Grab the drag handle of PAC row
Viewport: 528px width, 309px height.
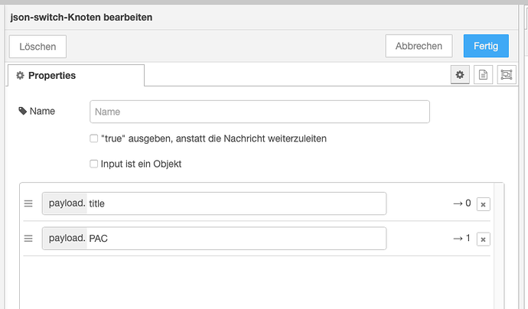pyautogui.click(x=28, y=239)
